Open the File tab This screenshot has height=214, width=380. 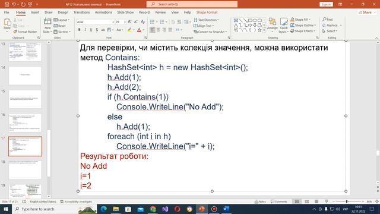[7, 12]
